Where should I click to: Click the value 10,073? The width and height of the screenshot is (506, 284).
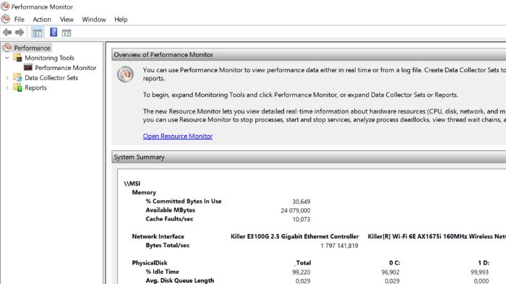[301, 220]
